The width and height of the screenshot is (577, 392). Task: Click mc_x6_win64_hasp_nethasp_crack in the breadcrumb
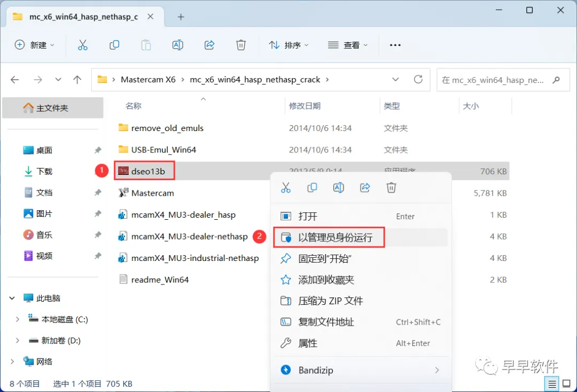255,80
